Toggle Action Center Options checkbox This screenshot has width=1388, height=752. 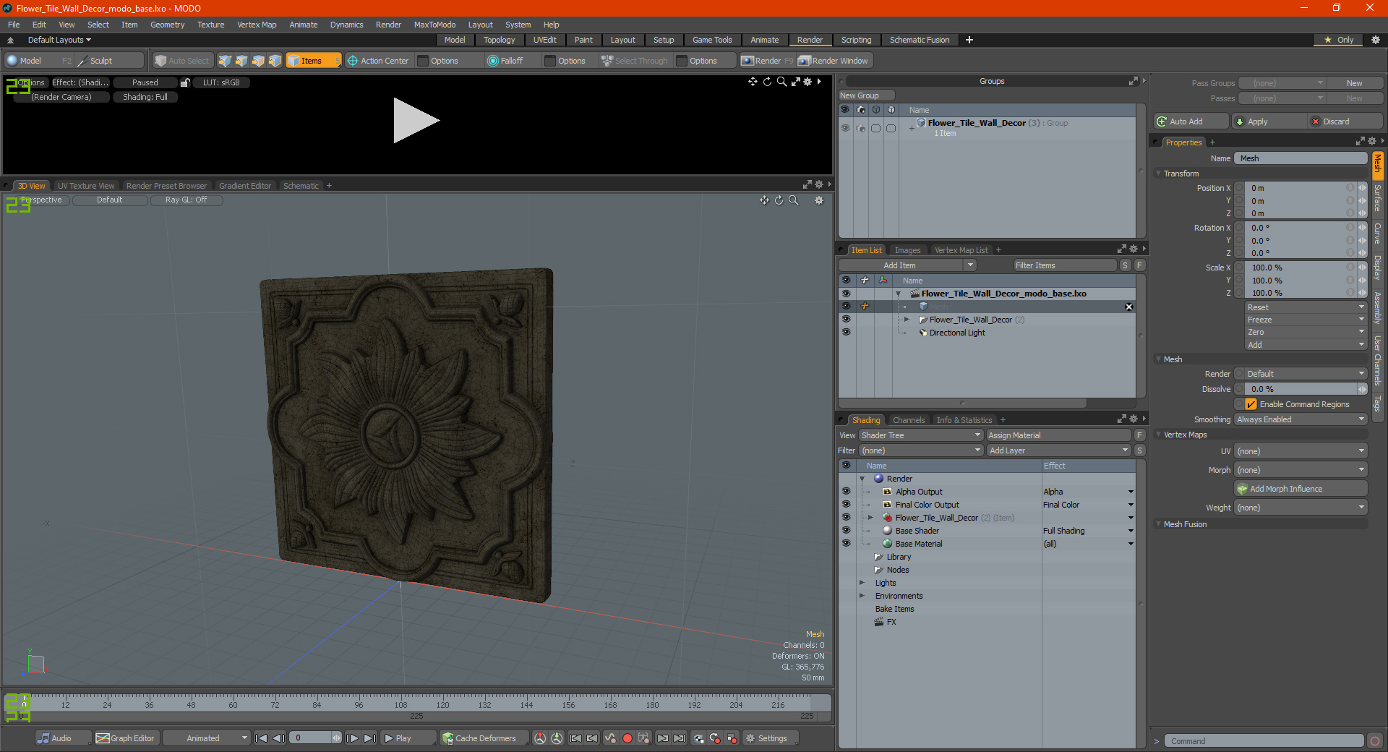pyautogui.click(x=424, y=61)
